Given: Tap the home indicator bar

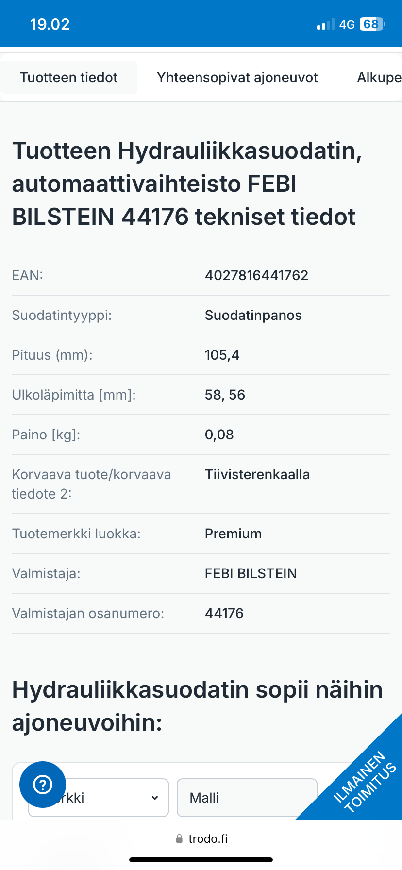Looking at the screenshot, I should pos(201,860).
